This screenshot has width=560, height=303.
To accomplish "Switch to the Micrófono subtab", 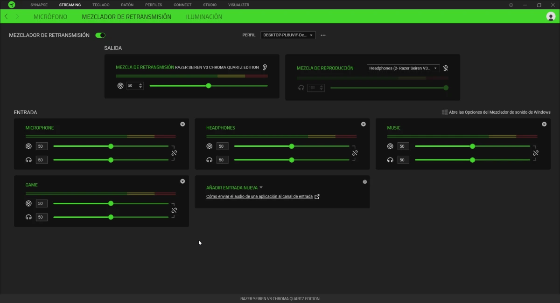I will (50, 17).
